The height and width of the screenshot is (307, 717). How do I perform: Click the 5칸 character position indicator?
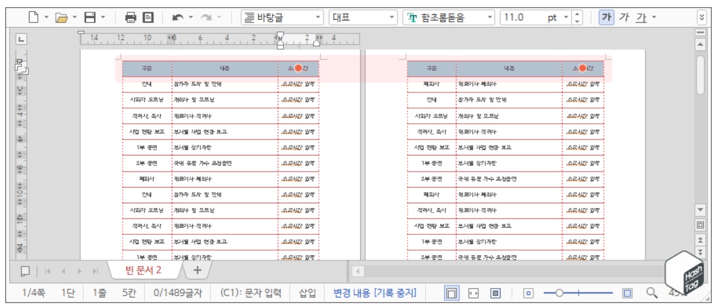(131, 293)
